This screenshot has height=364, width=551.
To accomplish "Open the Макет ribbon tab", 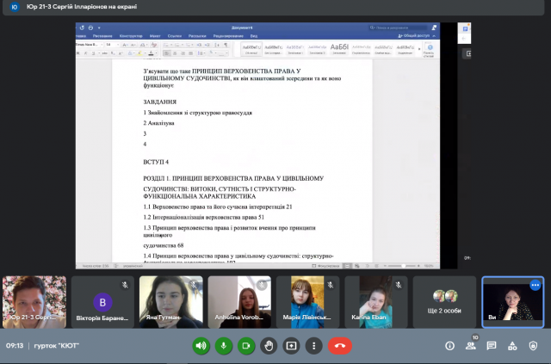I will 155,36.
